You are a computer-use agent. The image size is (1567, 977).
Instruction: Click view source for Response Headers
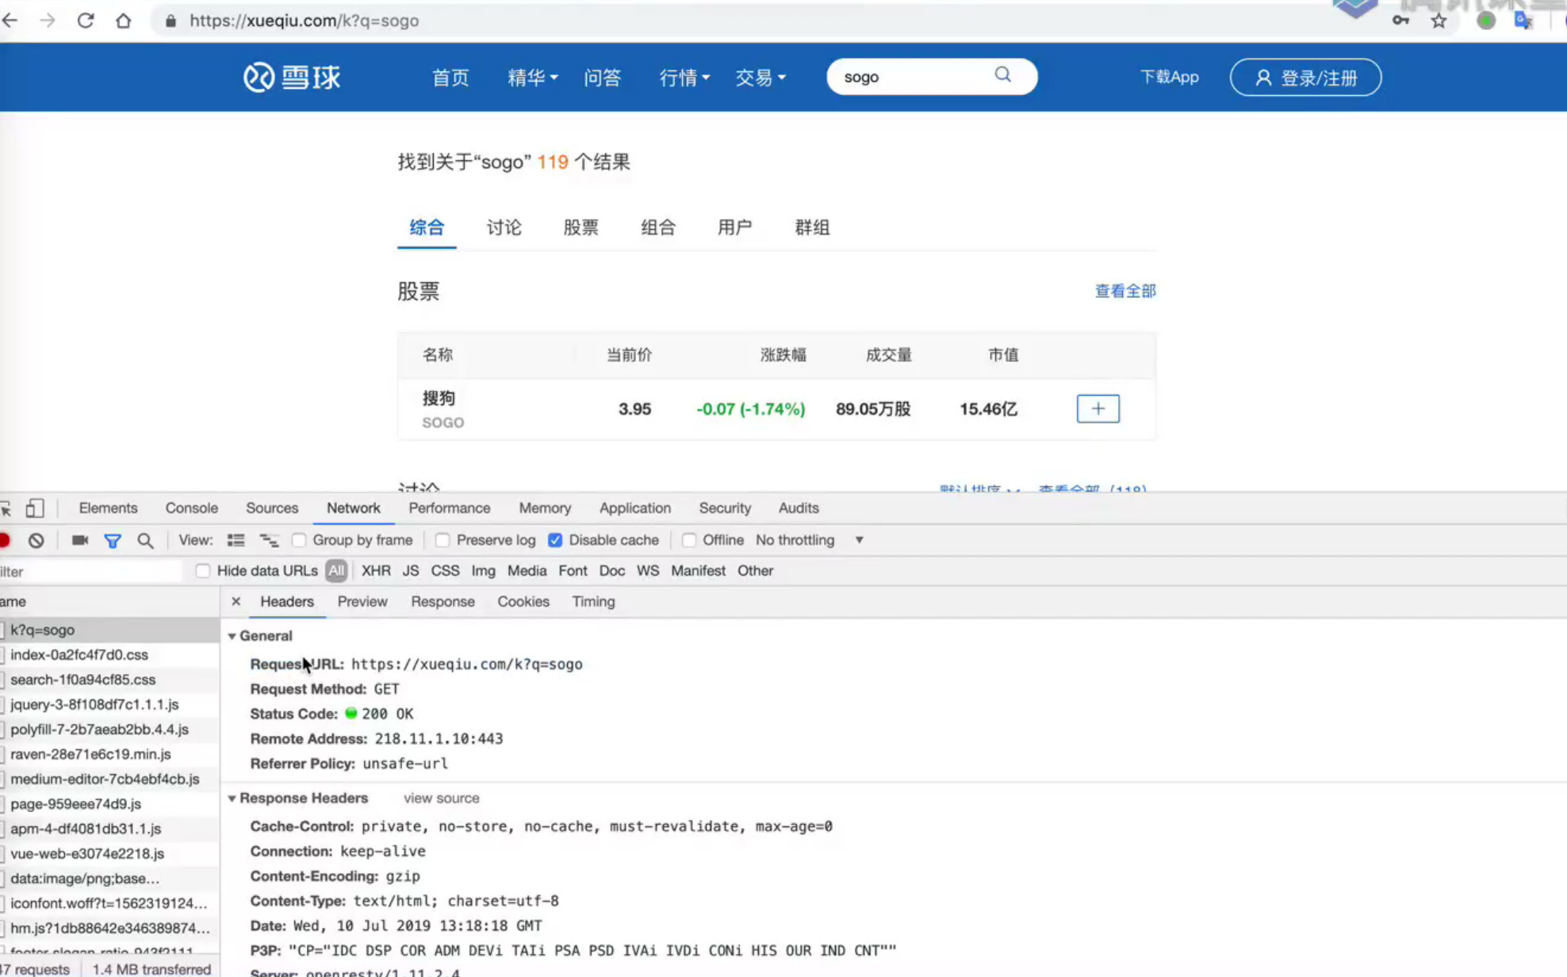pyautogui.click(x=441, y=797)
